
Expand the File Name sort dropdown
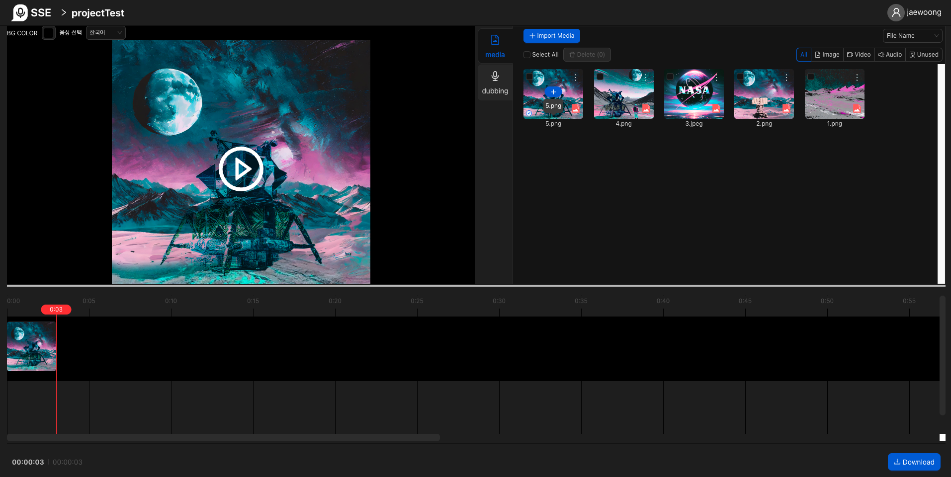click(x=912, y=36)
